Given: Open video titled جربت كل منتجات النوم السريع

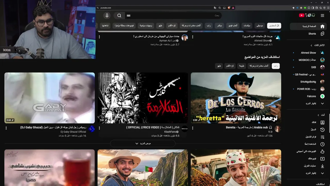Looking at the screenshot, I should pos(258,36).
